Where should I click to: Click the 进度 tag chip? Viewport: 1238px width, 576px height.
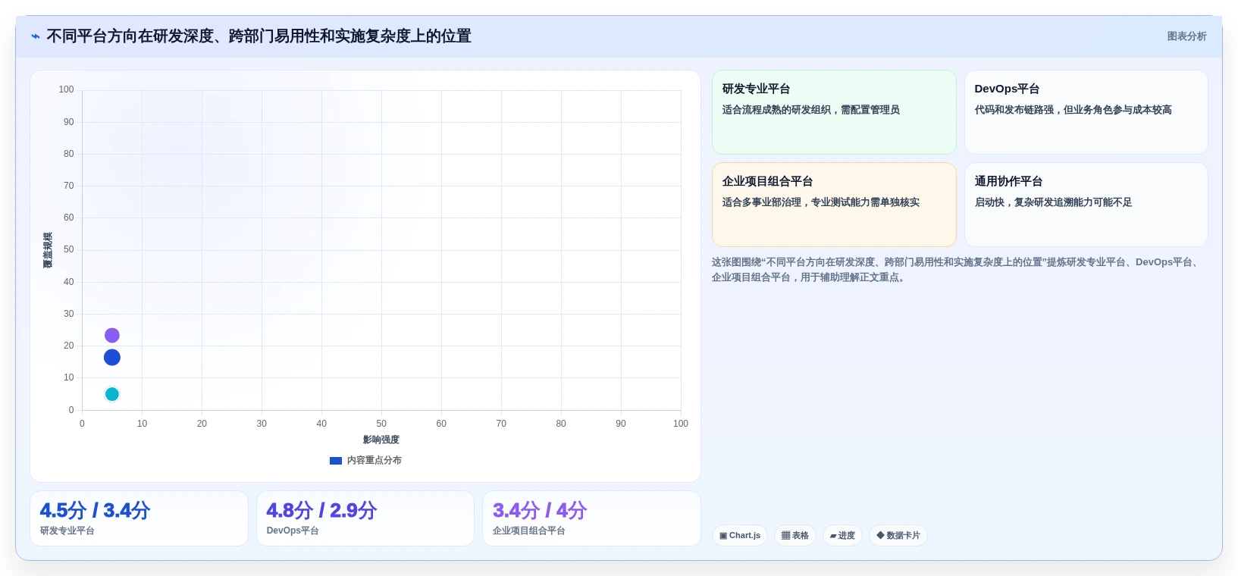842,536
